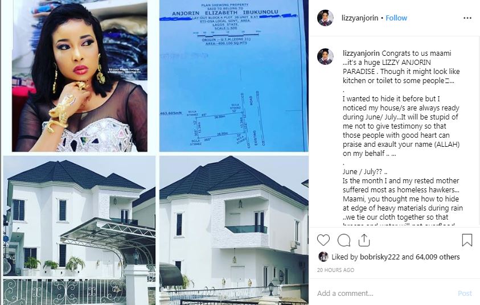480x305 pixels.
Task: Click the 20 HOURS AGO timestamp
Action: 335,270
